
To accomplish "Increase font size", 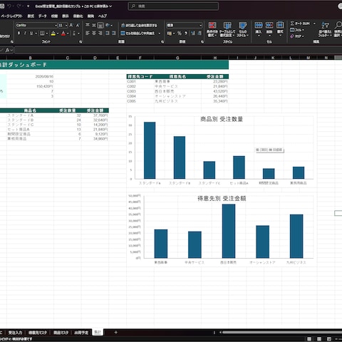I will point(71,25).
